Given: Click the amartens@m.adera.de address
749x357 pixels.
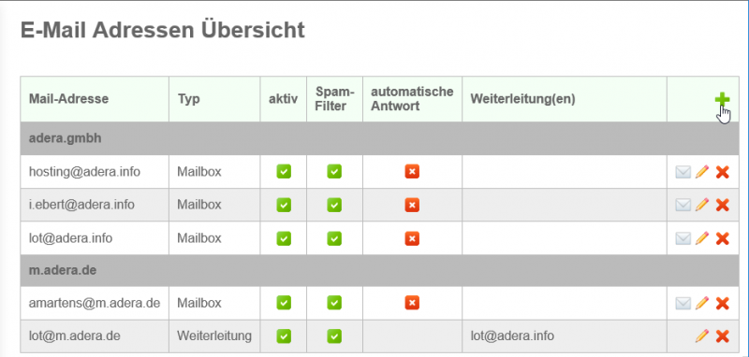Looking at the screenshot, I should (x=95, y=303).
